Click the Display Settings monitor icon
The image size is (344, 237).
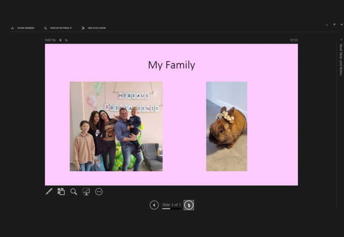(45, 28)
